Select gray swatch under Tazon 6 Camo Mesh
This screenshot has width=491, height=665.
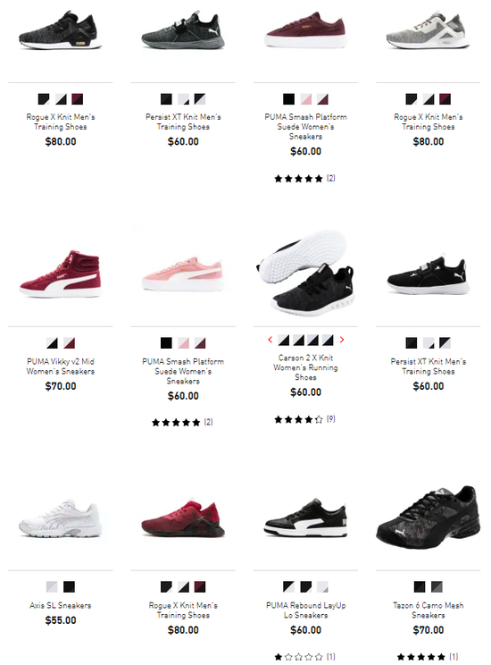[x=437, y=587]
